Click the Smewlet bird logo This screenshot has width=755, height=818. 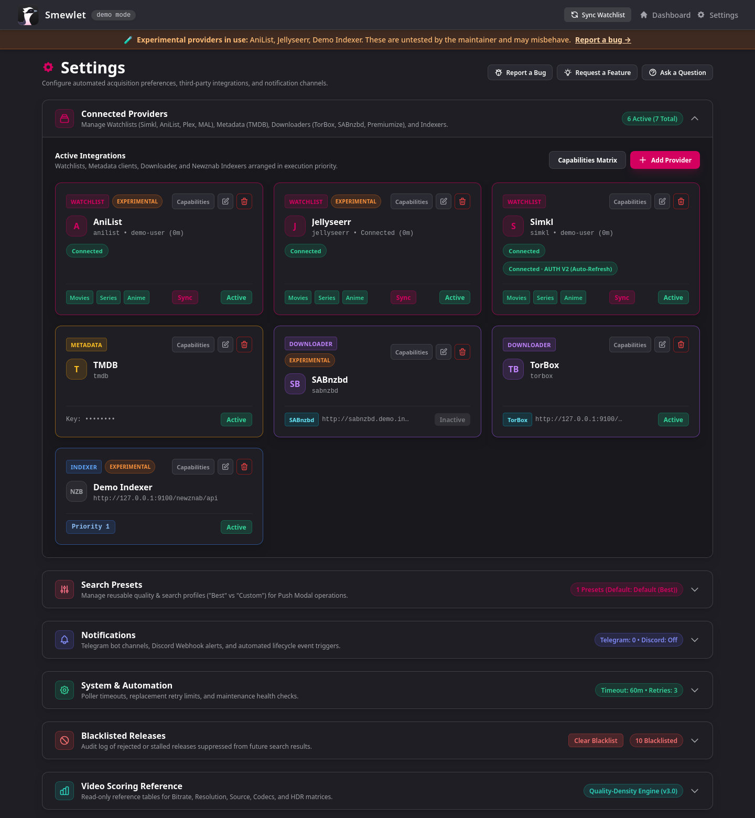pos(28,15)
